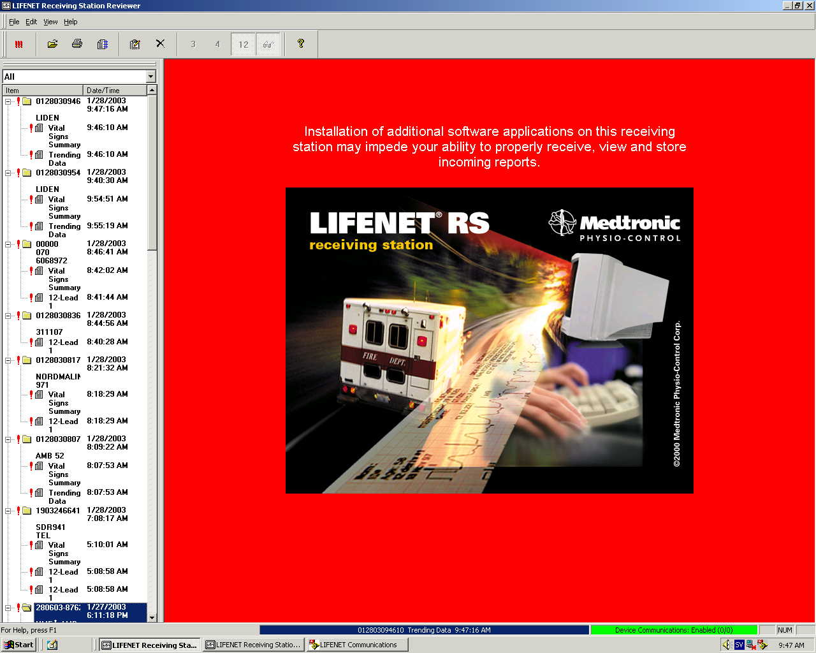Click the quick launch icon beside Start
The image size is (816, 653).
click(52, 645)
